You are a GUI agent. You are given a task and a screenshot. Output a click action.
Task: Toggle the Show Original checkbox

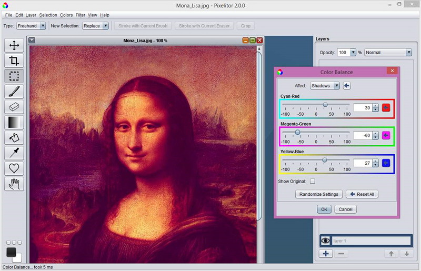[312, 182]
